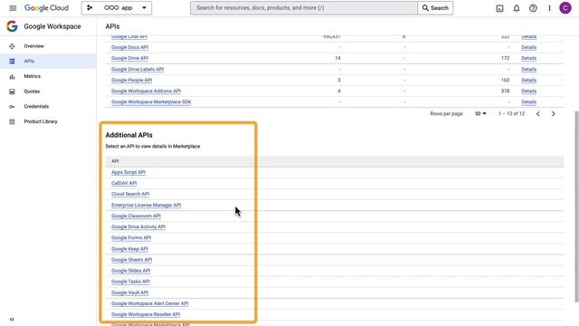579x326 pixels.
Task: Open the main navigation hamburger menu
Action: pyautogui.click(x=13, y=8)
